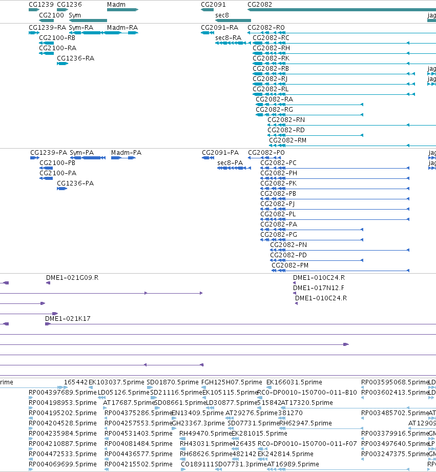The image size is (436, 472).
Task: Select transcript CG2100-RA
Action: (58, 48)
